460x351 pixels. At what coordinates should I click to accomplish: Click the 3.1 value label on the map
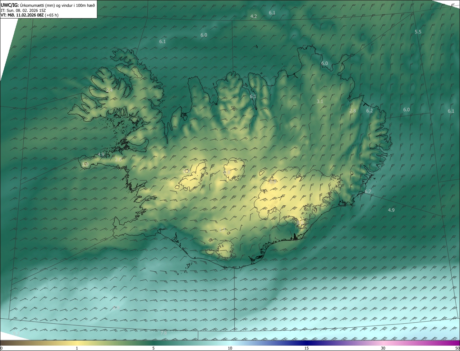(320, 102)
